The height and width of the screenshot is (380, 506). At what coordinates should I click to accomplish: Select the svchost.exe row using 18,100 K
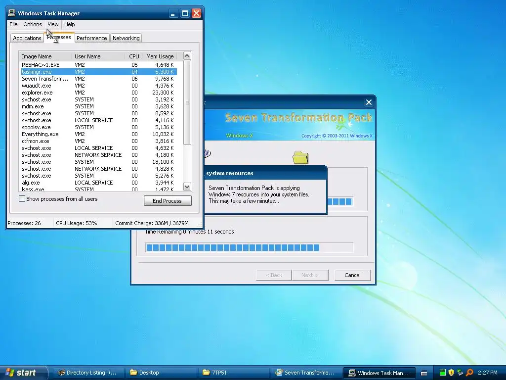pyautogui.click(x=99, y=162)
